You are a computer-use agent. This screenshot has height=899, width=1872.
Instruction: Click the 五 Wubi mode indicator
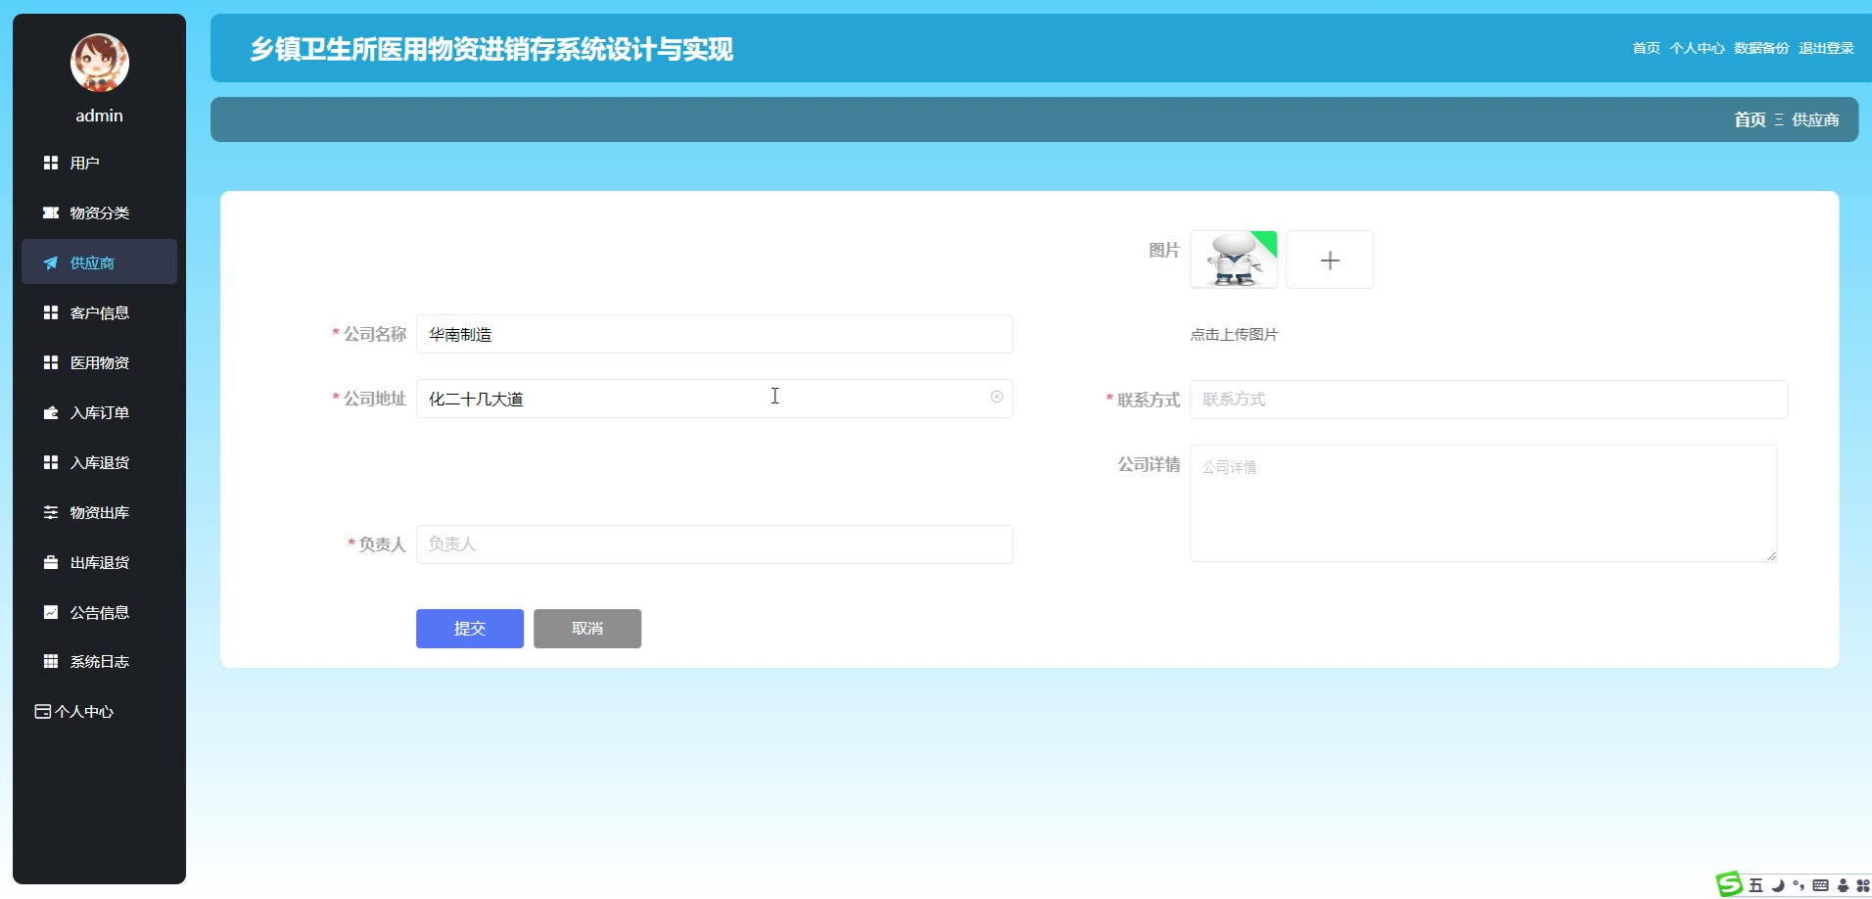tap(1756, 885)
